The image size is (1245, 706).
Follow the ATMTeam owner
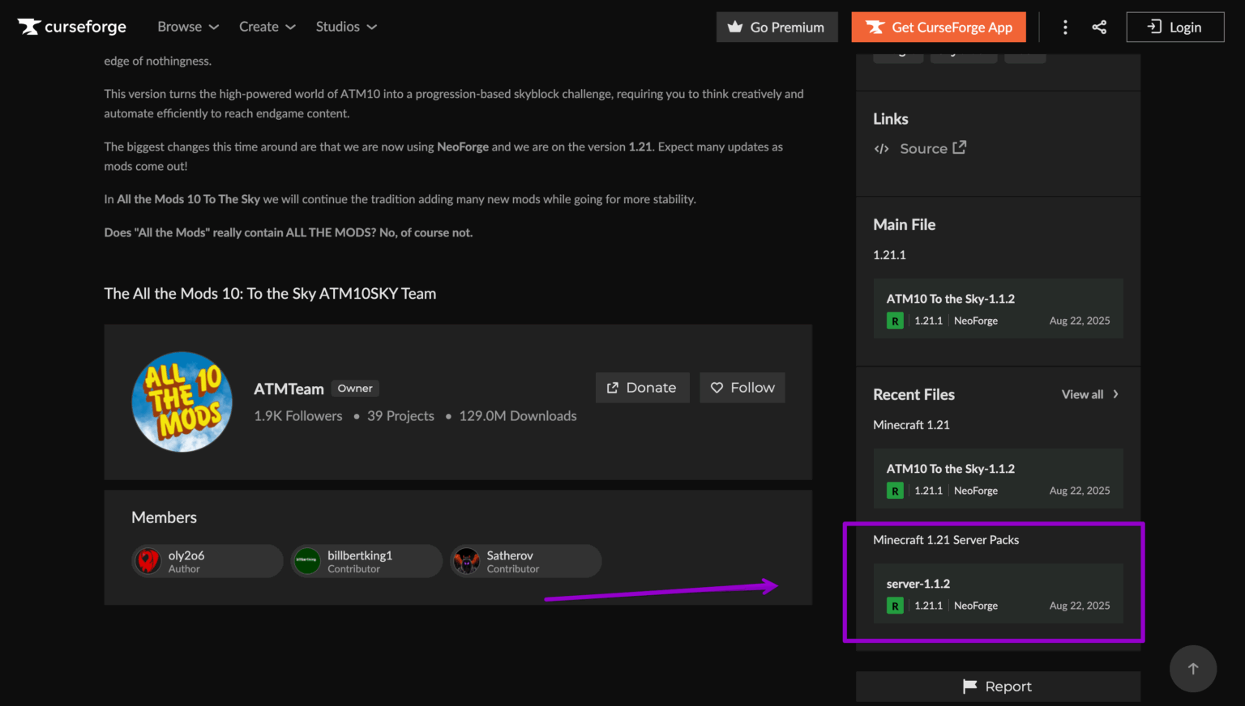742,388
